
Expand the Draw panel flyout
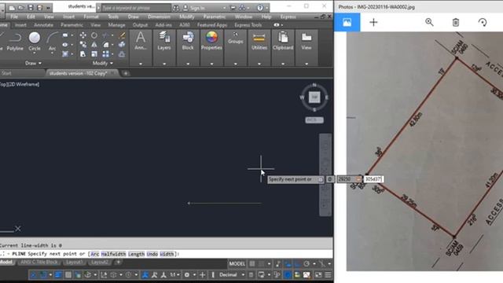click(33, 63)
